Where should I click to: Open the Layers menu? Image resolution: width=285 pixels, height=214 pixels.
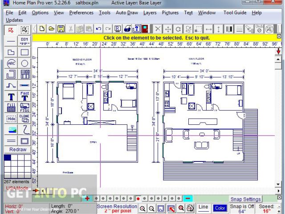150,12
